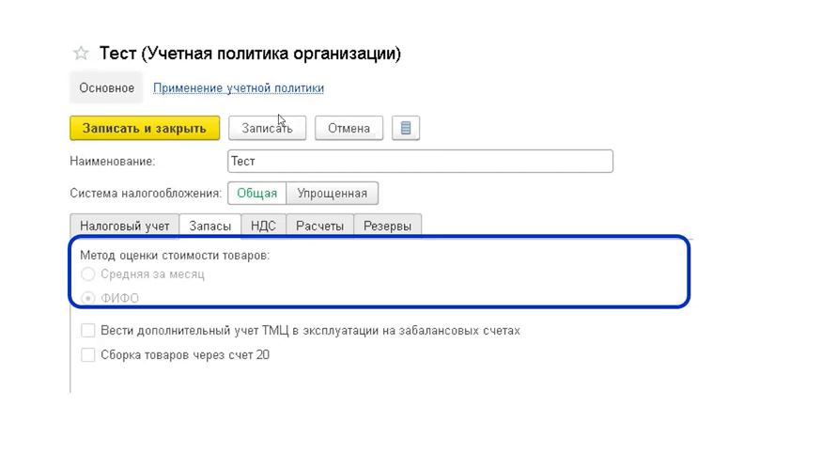
Task: Select Упрощенная taxation system
Action: click(332, 193)
